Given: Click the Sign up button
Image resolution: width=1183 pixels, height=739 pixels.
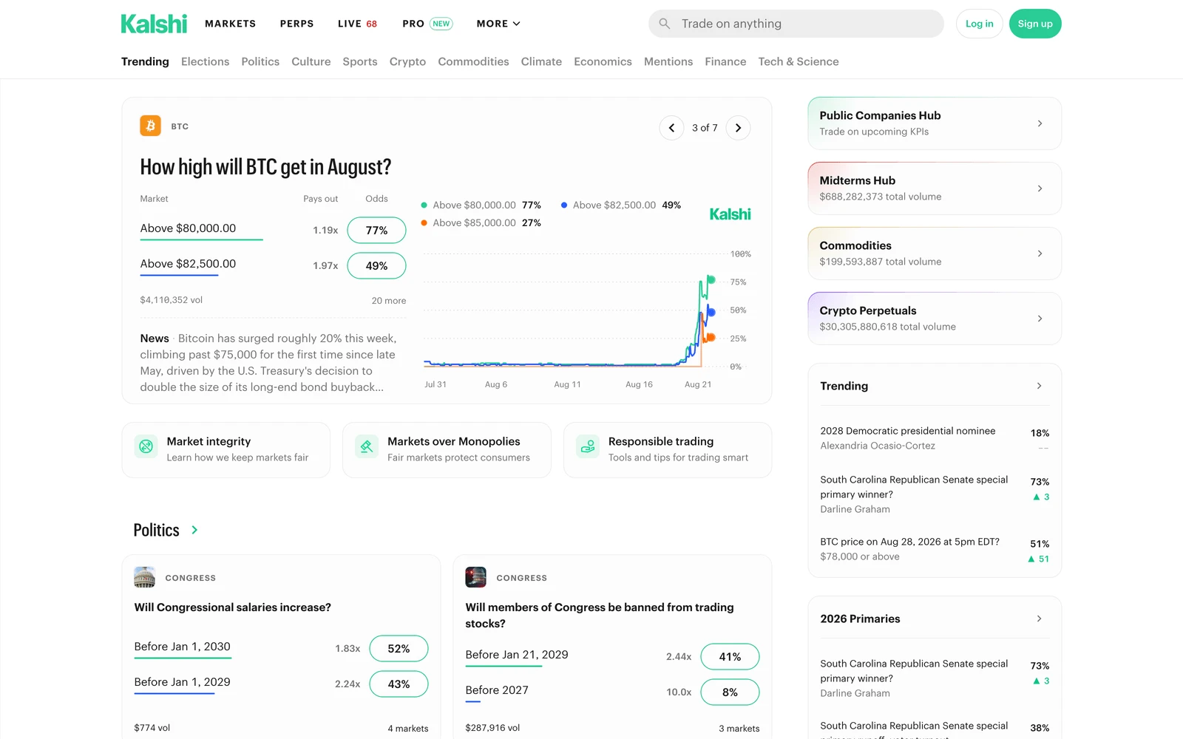Looking at the screenshot, I should [1035, 24].
